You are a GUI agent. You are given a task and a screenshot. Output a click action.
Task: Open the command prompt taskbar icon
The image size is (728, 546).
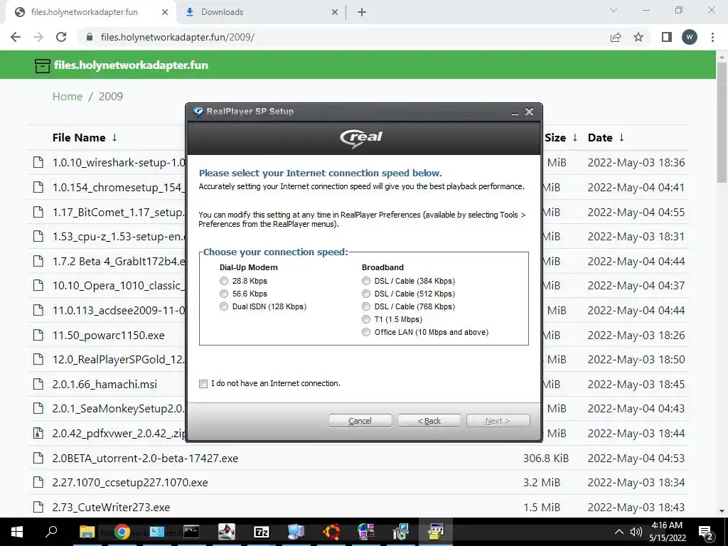191,532
